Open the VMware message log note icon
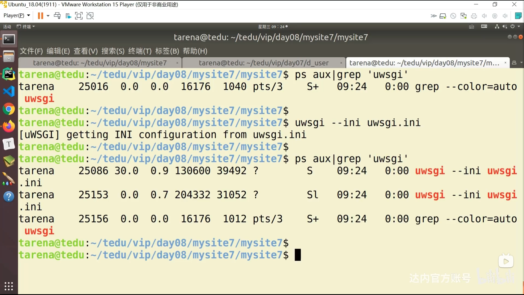The image size is (524, 295). [518, 16]
